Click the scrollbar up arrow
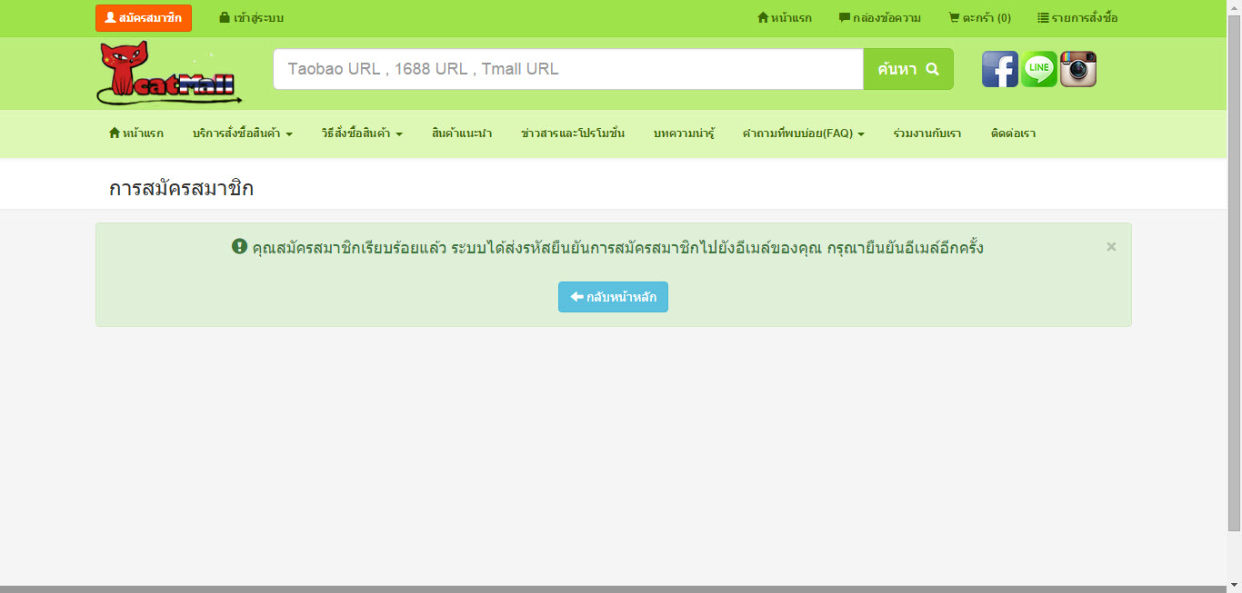The height and width of the screenshot is (593, 1242). point(1234,7)
